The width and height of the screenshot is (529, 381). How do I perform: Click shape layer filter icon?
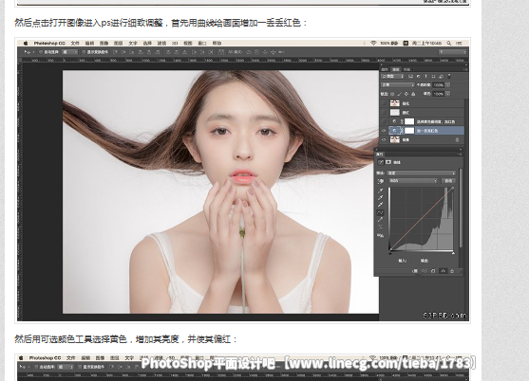click(x=433, y=76)
